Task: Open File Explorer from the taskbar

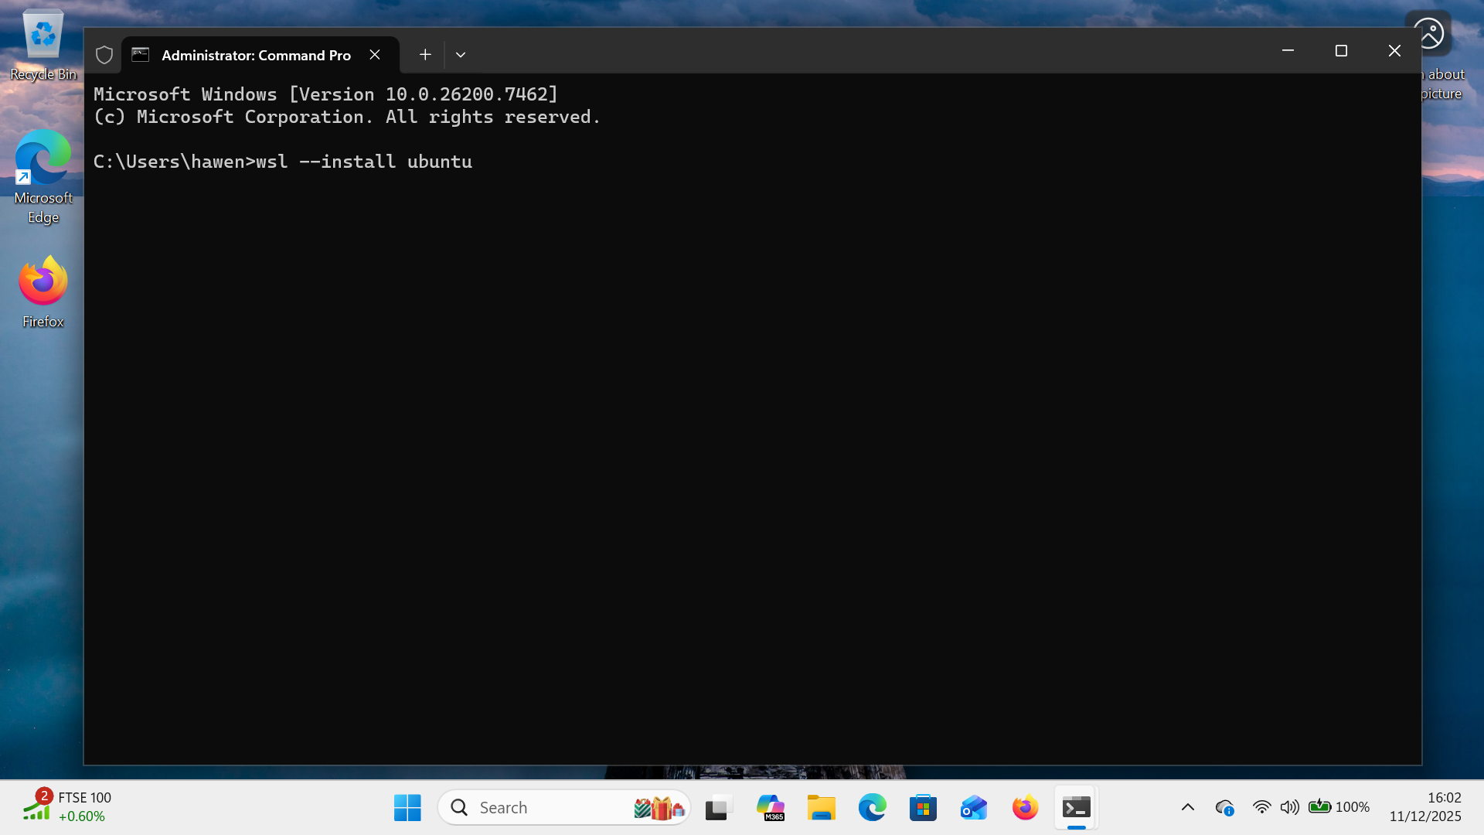Action: point(822,806)
